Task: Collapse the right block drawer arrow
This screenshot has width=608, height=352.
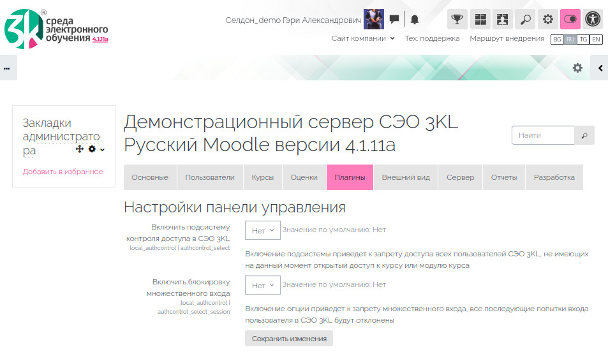Action: tap(600, 68)
